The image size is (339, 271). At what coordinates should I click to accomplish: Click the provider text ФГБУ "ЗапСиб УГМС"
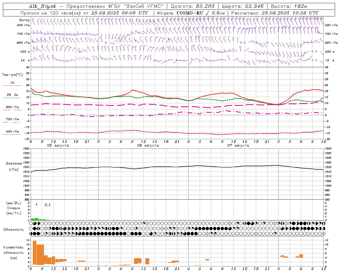click(x=136, y=6)
